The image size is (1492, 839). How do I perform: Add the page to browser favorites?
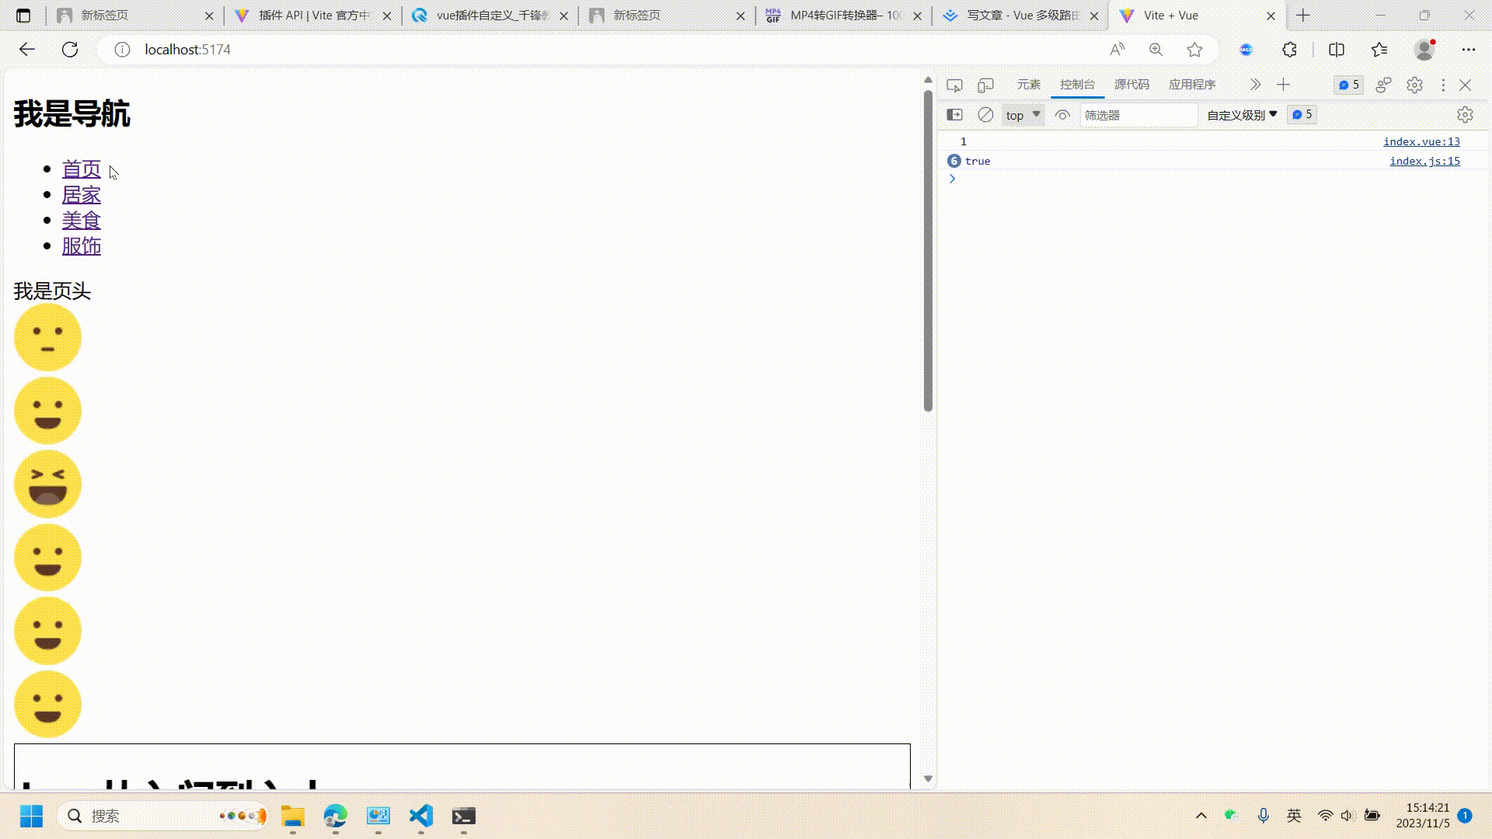[1194, 49]
